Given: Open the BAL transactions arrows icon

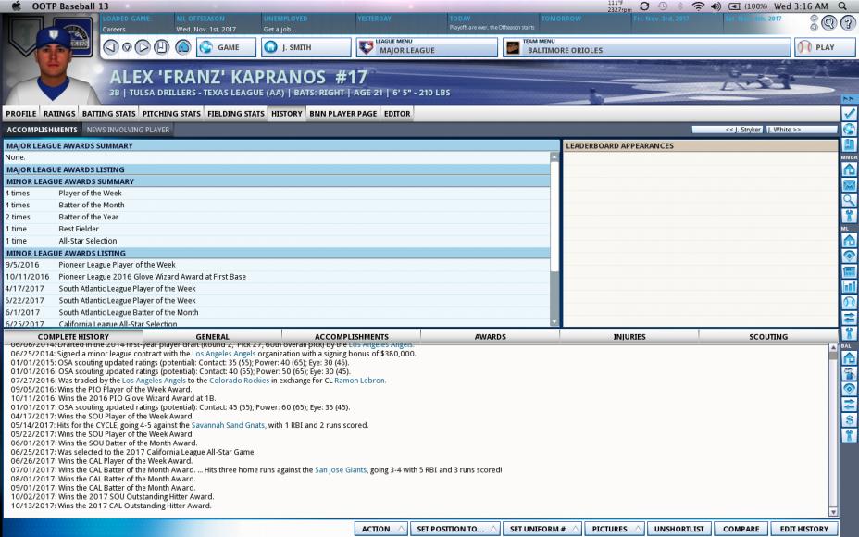Looking at the screenshot, I should 849,405.
